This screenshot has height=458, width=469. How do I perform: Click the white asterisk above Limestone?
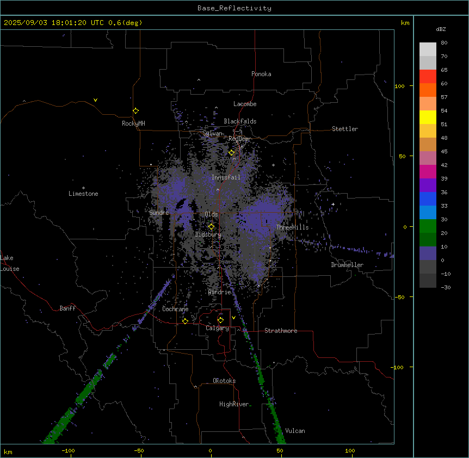[x=83, y=188]
